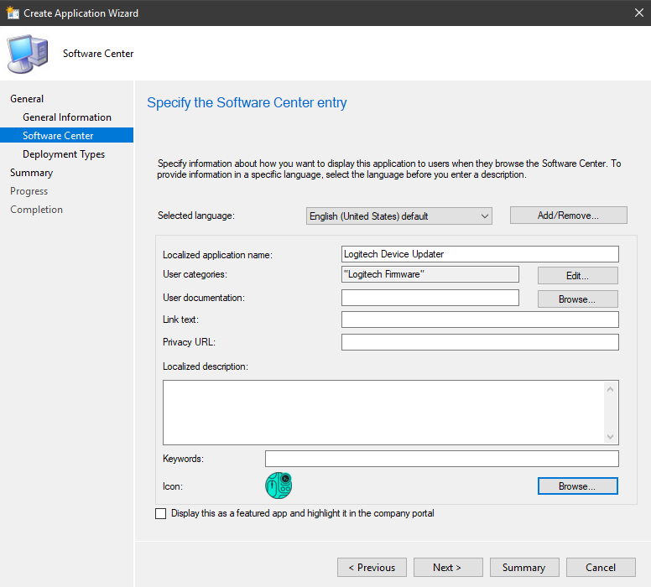
Task: Proceed with the Next button
Action: tap(448, 568)
